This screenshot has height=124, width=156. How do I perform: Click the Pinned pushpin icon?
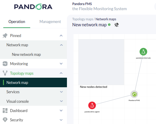5,36
